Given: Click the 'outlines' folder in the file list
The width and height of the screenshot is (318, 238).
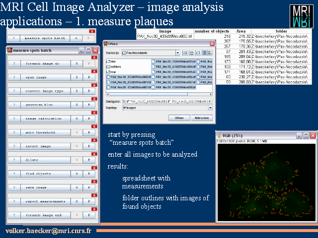Looking at the screenshot, I should point(114,66).
